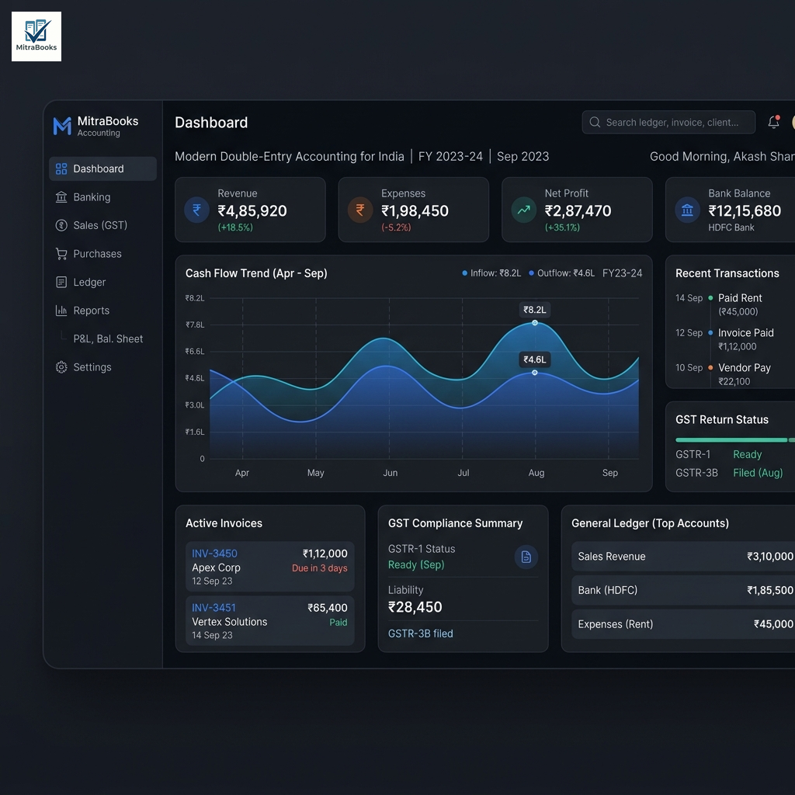
Task: Click the Sep 2023 period label
Action: (522, 157)
